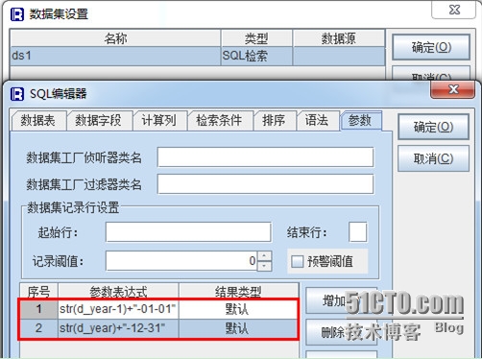This screenshot has height=359, width=482.
Task: Click 确定(O) in 数据集设置 window
Action: click(x=431, y=48)
